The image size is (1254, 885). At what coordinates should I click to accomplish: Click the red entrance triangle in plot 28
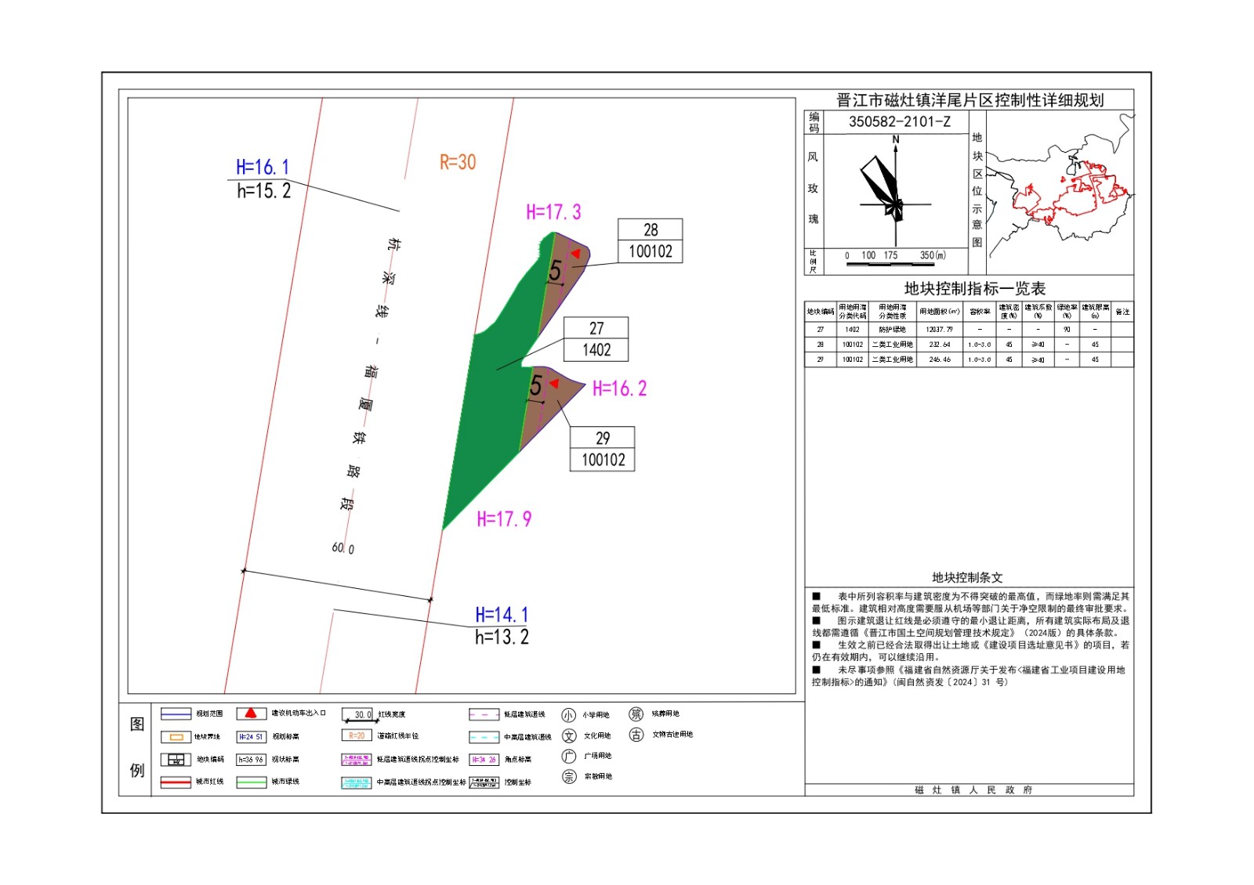(x=575, y=254)
